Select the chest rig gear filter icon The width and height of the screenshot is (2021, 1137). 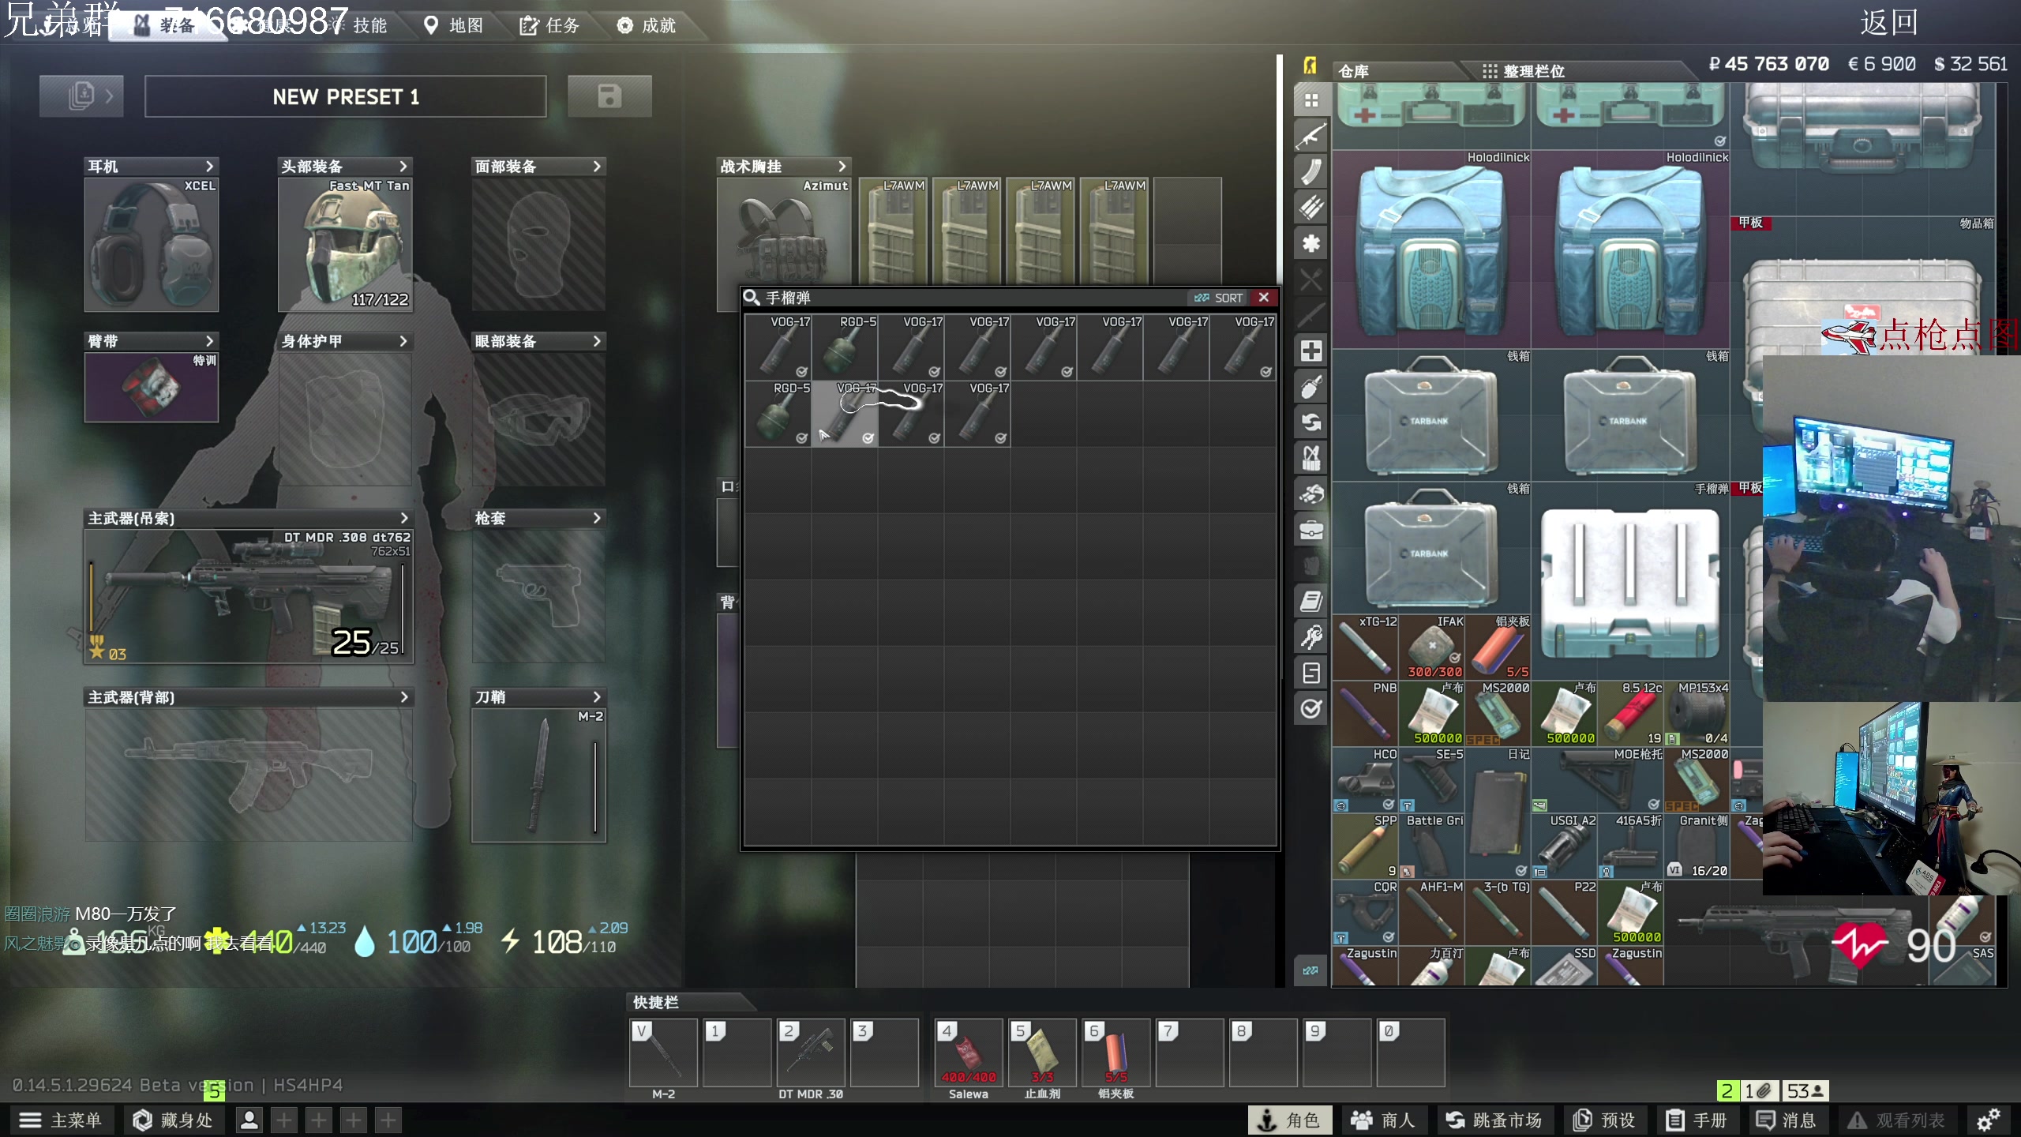[x=1310, y=457]
